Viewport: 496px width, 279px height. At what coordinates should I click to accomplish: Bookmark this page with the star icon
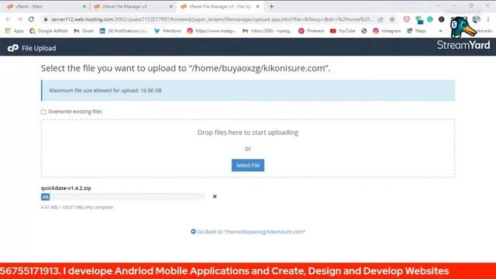[x=392, y=19]
